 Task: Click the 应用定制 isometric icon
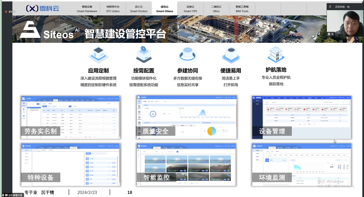98,55
